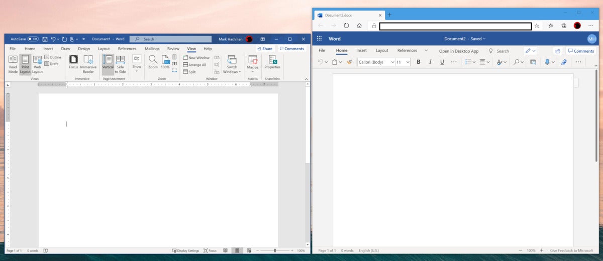
Task: Activate Focus mode in the Immersive group
Action: (x=73, y=62)
